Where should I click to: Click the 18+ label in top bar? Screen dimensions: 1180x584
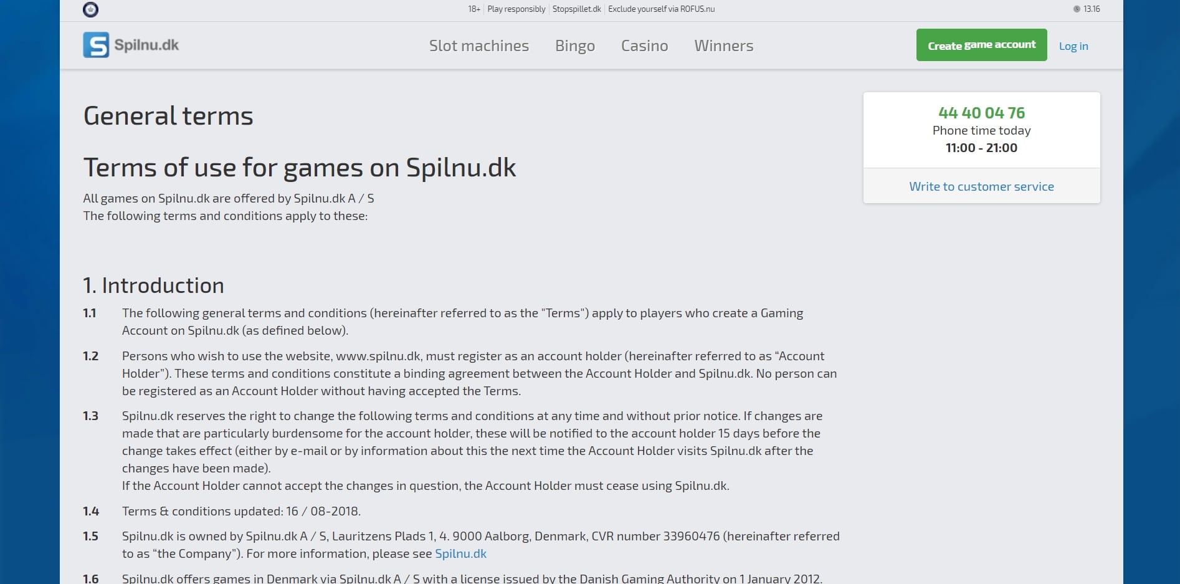click(474, 9)
